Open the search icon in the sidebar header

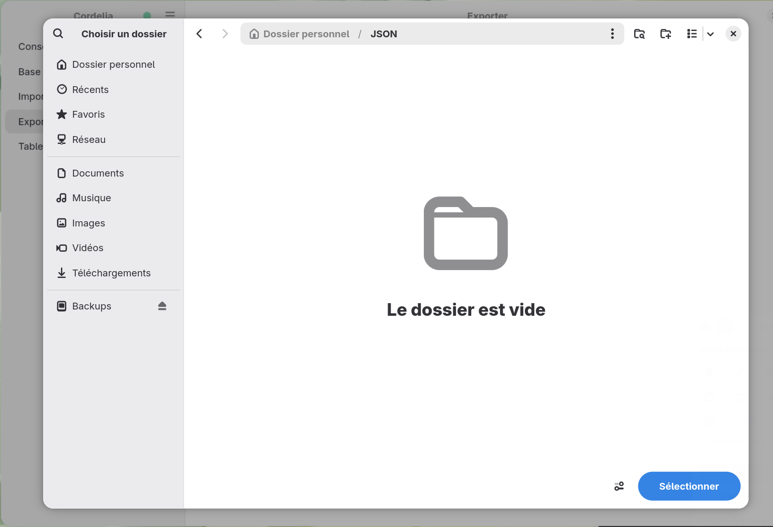pos(58,34)
